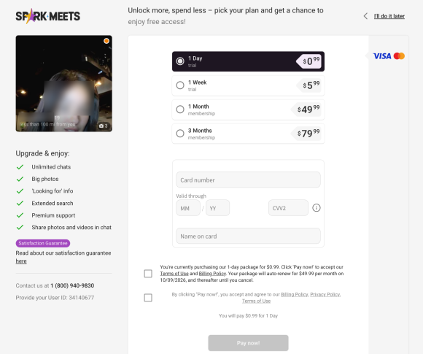The width and height of the screenshot is (423, 354).
Task: Select the 1 Day trial radio button
Action: coord(180,61)
